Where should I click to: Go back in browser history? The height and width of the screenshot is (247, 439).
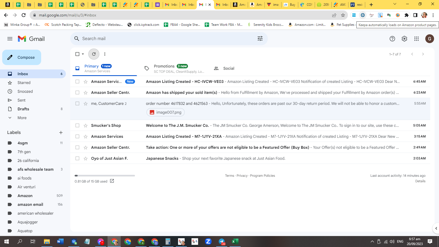click(6, 15)
